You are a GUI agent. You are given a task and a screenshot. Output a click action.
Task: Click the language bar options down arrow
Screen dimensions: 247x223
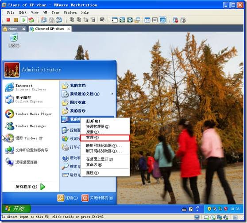coord(197,210)
